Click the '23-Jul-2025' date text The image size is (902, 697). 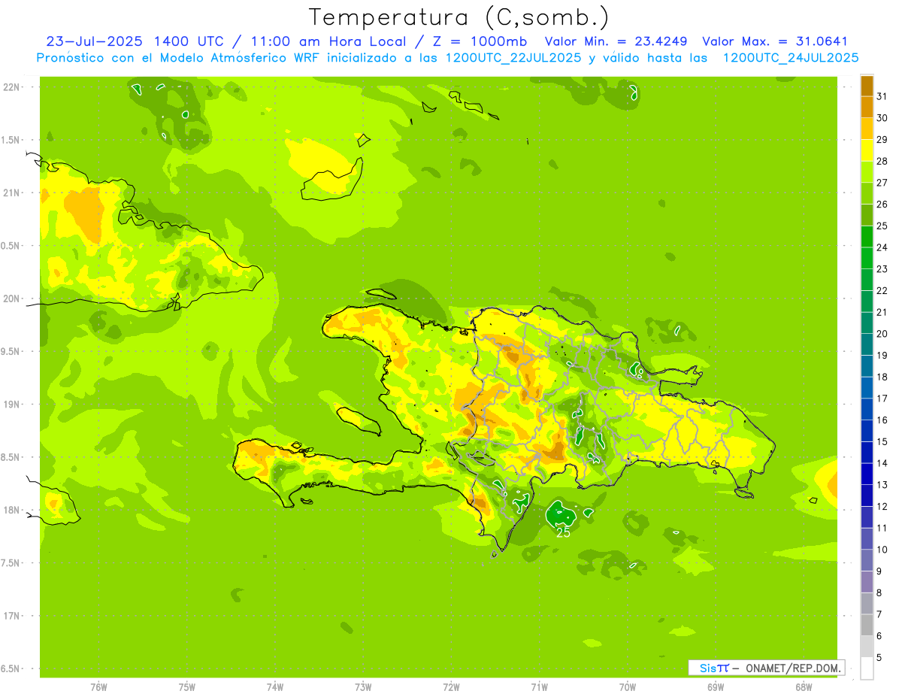95,41
